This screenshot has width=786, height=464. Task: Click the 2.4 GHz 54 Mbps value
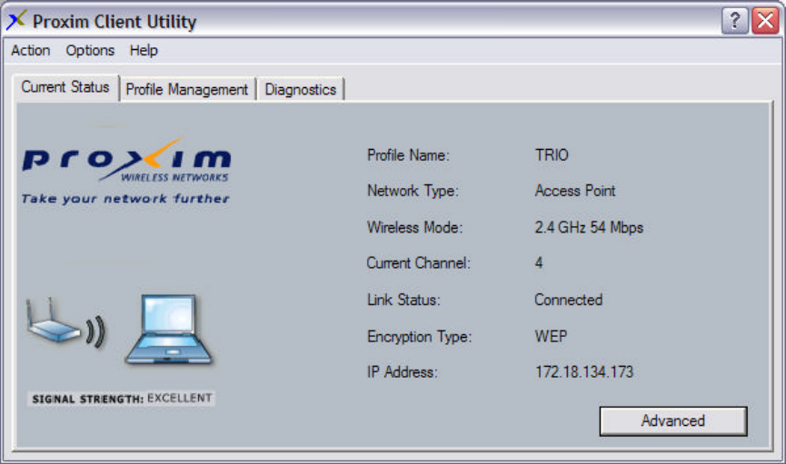point(589,228)
